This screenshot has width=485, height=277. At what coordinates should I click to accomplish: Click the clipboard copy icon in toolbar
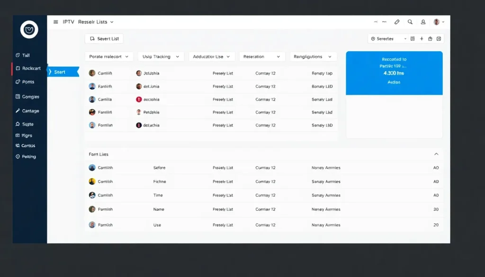[430, 39]
